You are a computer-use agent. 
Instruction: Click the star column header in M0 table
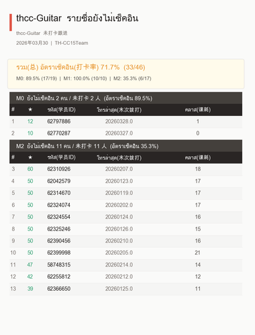[x=30, y=110]
